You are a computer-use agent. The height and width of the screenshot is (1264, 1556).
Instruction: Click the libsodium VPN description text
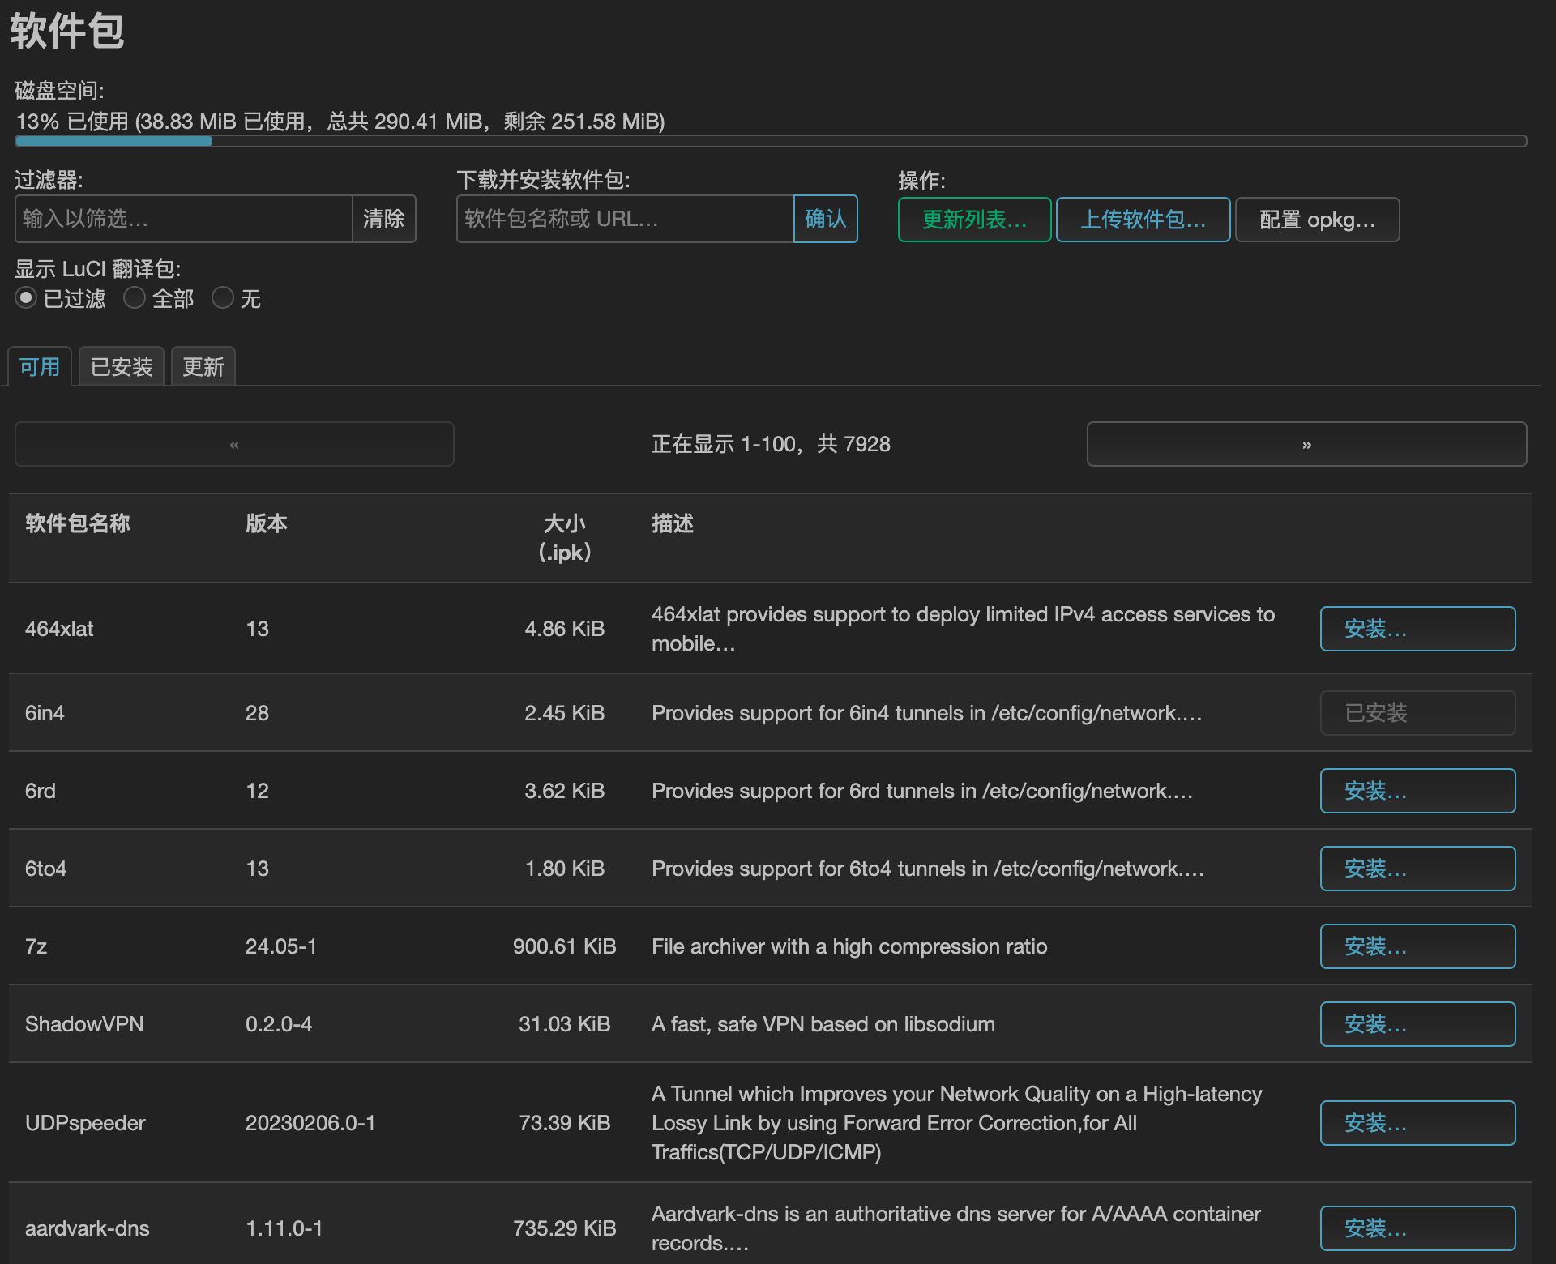tap(823, 1024)
